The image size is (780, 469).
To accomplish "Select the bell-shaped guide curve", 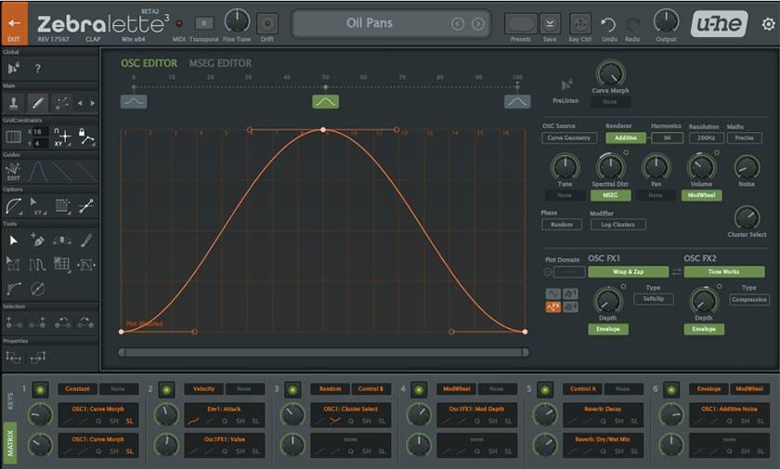I will click(x=38, y=172).
